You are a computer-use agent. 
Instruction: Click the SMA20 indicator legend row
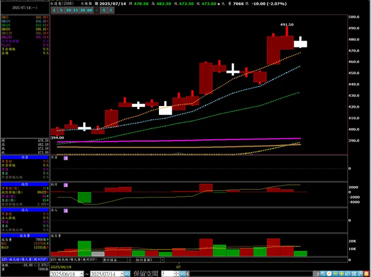[25, 25]
